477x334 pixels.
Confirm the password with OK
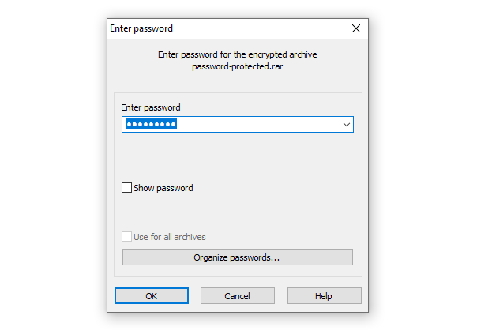(151, 296)
